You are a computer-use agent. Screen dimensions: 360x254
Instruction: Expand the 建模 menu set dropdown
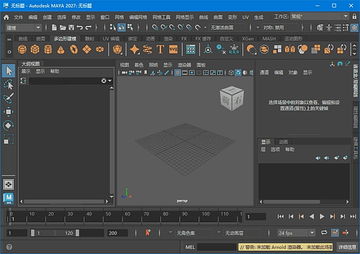click(x=22, y=27)
